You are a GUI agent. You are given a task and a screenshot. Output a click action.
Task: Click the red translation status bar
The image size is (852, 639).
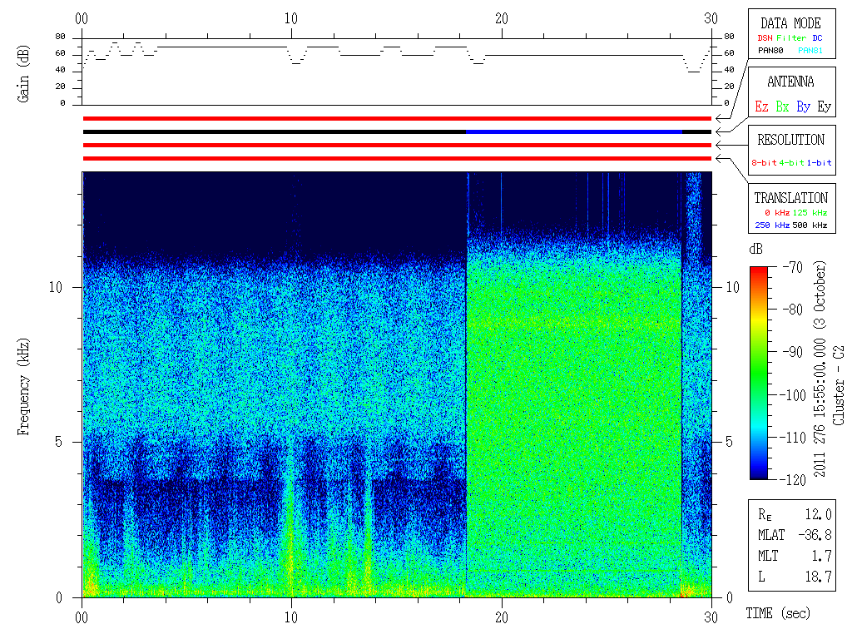coord(397,159)
